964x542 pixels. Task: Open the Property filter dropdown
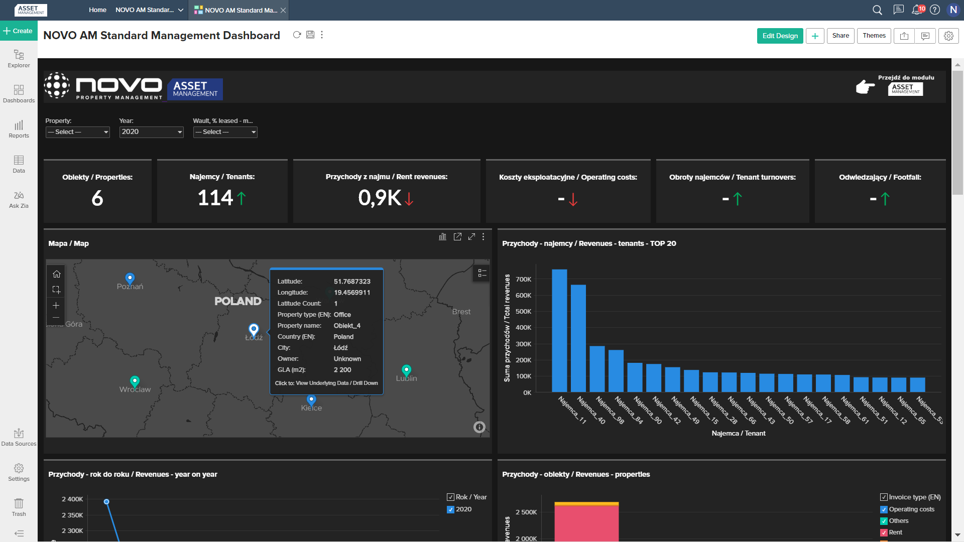[77, 132]
